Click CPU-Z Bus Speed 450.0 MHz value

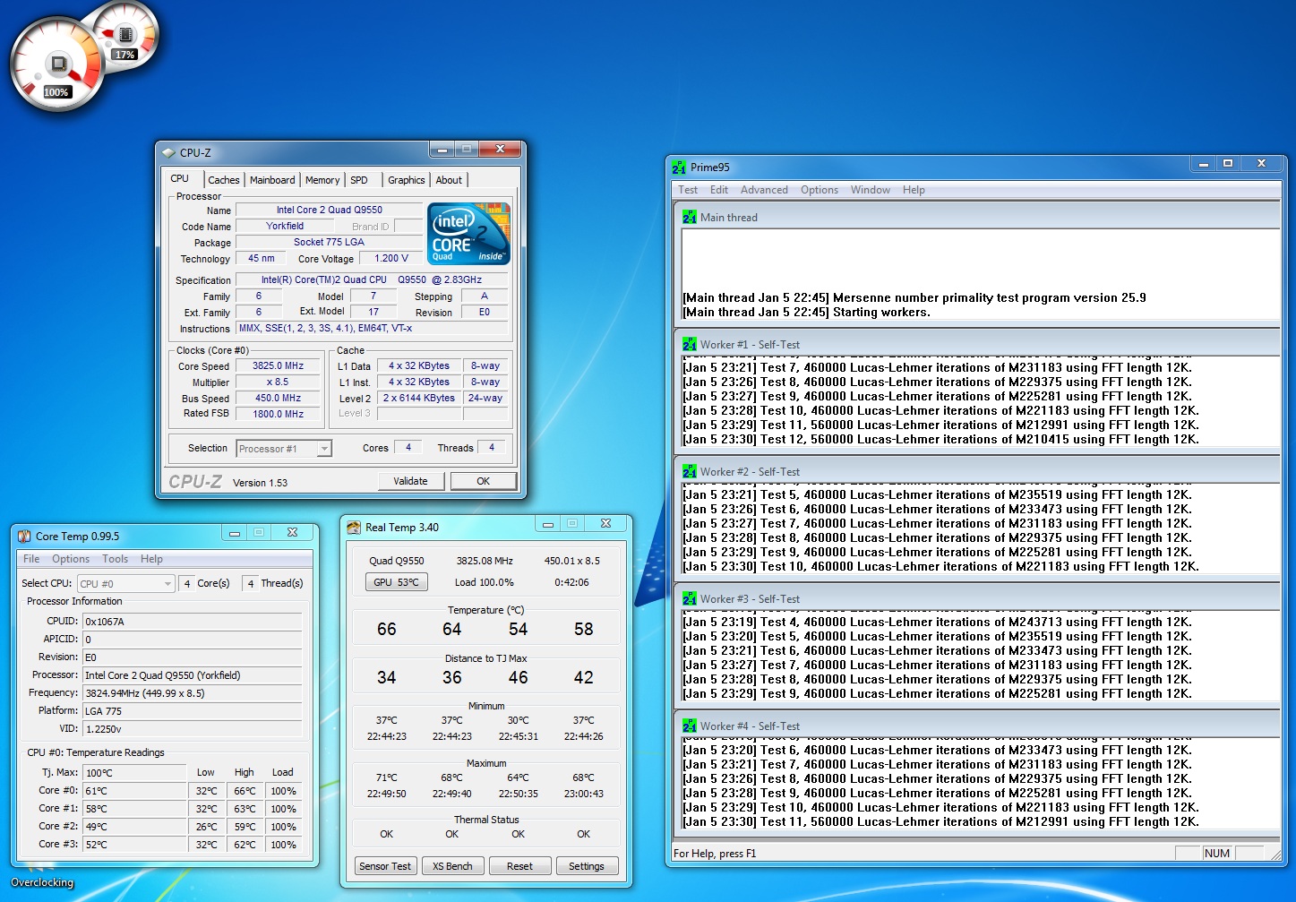[278, 399]
